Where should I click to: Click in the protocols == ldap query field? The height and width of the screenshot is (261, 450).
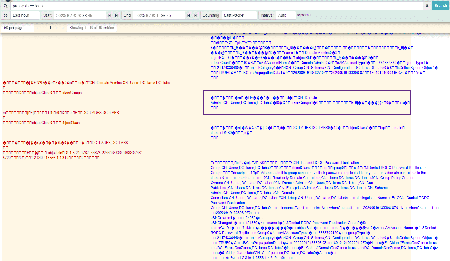point(217,6)
